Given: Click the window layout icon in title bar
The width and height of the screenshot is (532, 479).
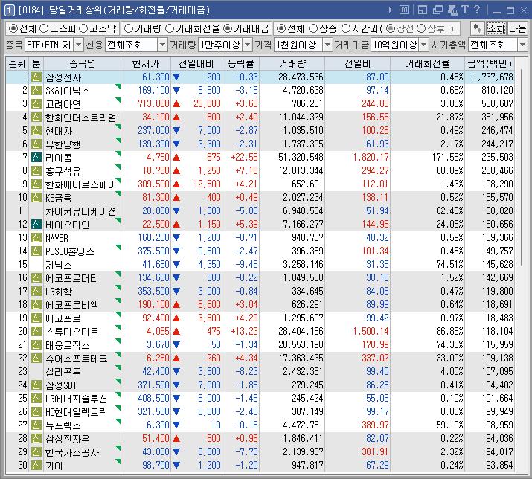Looking at the screenshot, I should 423,10.
